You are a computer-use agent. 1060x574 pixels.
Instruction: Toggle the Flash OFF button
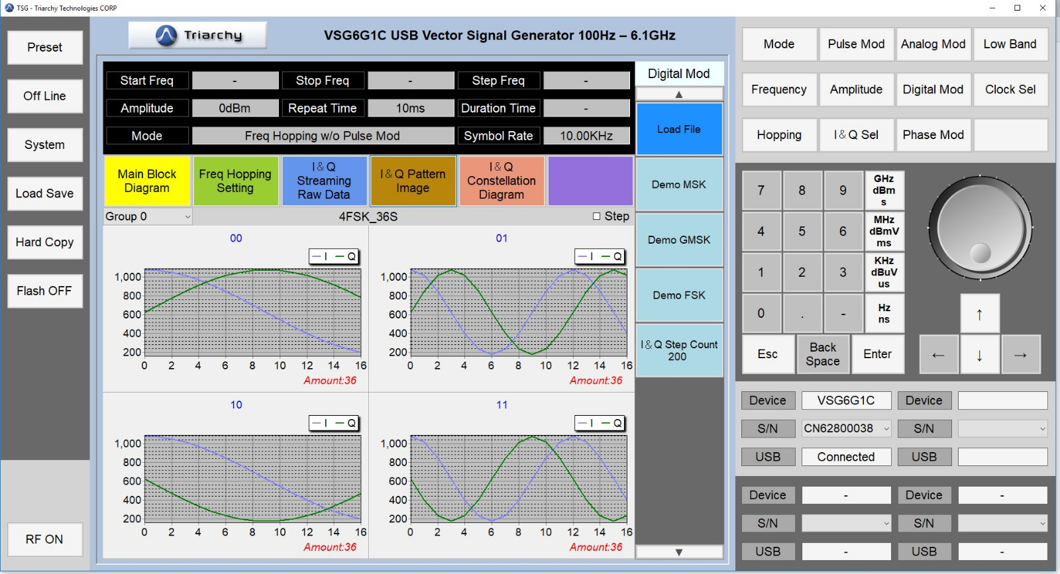click(44, 291)
